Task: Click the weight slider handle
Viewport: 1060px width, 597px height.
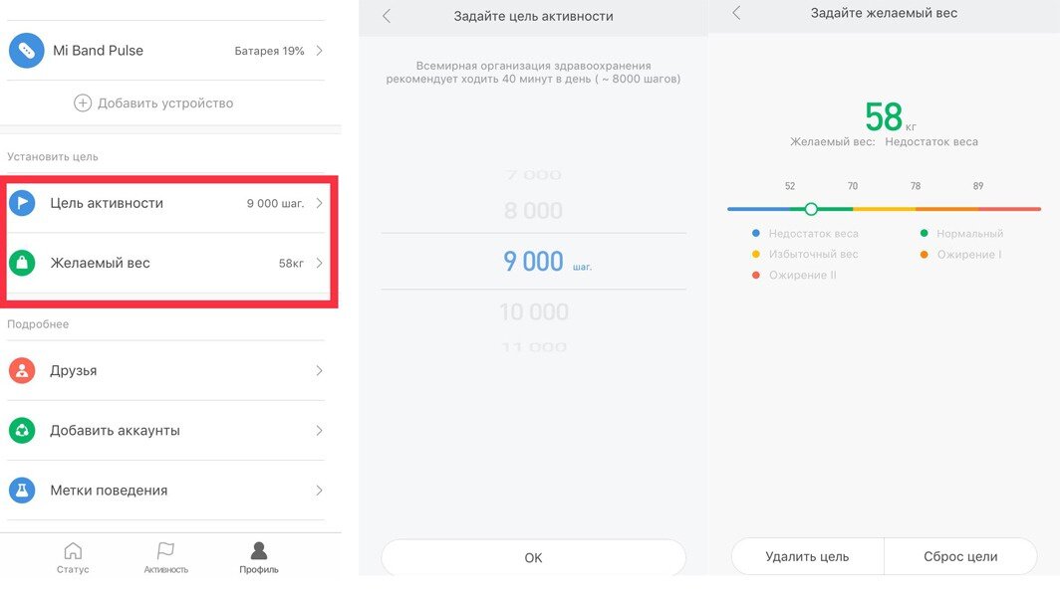Action: [x=811, y=209]
